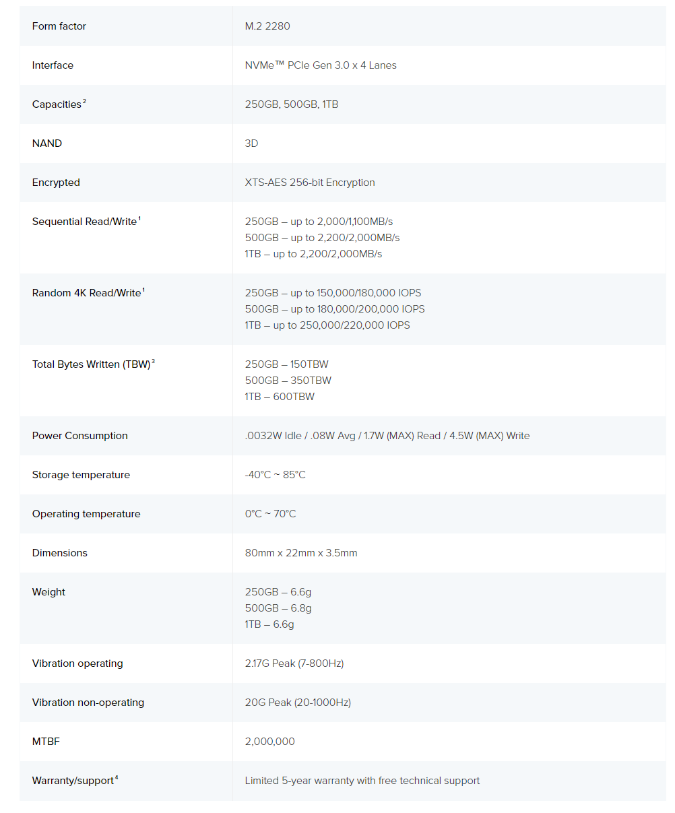Image resolution: width=675 pixels, height=813 pixels.
Task: Click the M.2 2280 value
Action: [267, 26]
